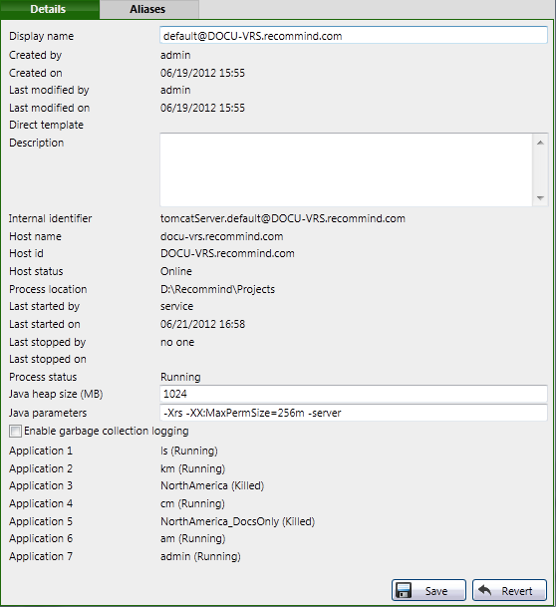Click inside the Description text area
Screen dimensions: 556x607
pyautogui.click(x=346, y=169)
